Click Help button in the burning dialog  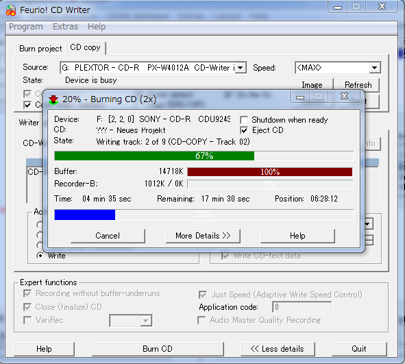tap(297, 236)
